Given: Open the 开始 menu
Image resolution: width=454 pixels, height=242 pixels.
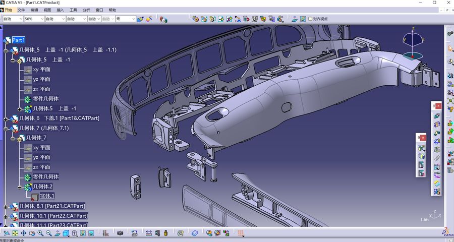Looking at the screenshot, I should coord(8,10).
